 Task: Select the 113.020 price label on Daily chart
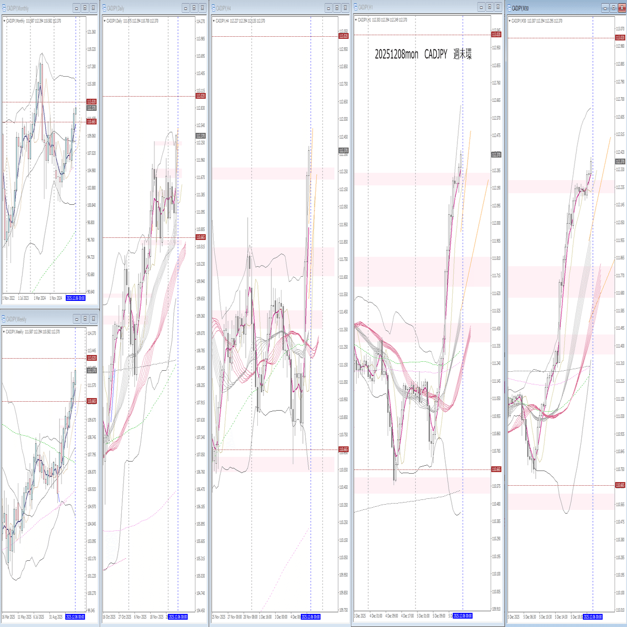tap(201, 96)
